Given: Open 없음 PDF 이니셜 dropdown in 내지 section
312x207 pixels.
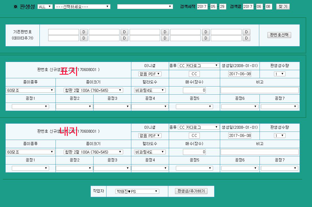Looking at the screenshot, I should coord(150,135).
